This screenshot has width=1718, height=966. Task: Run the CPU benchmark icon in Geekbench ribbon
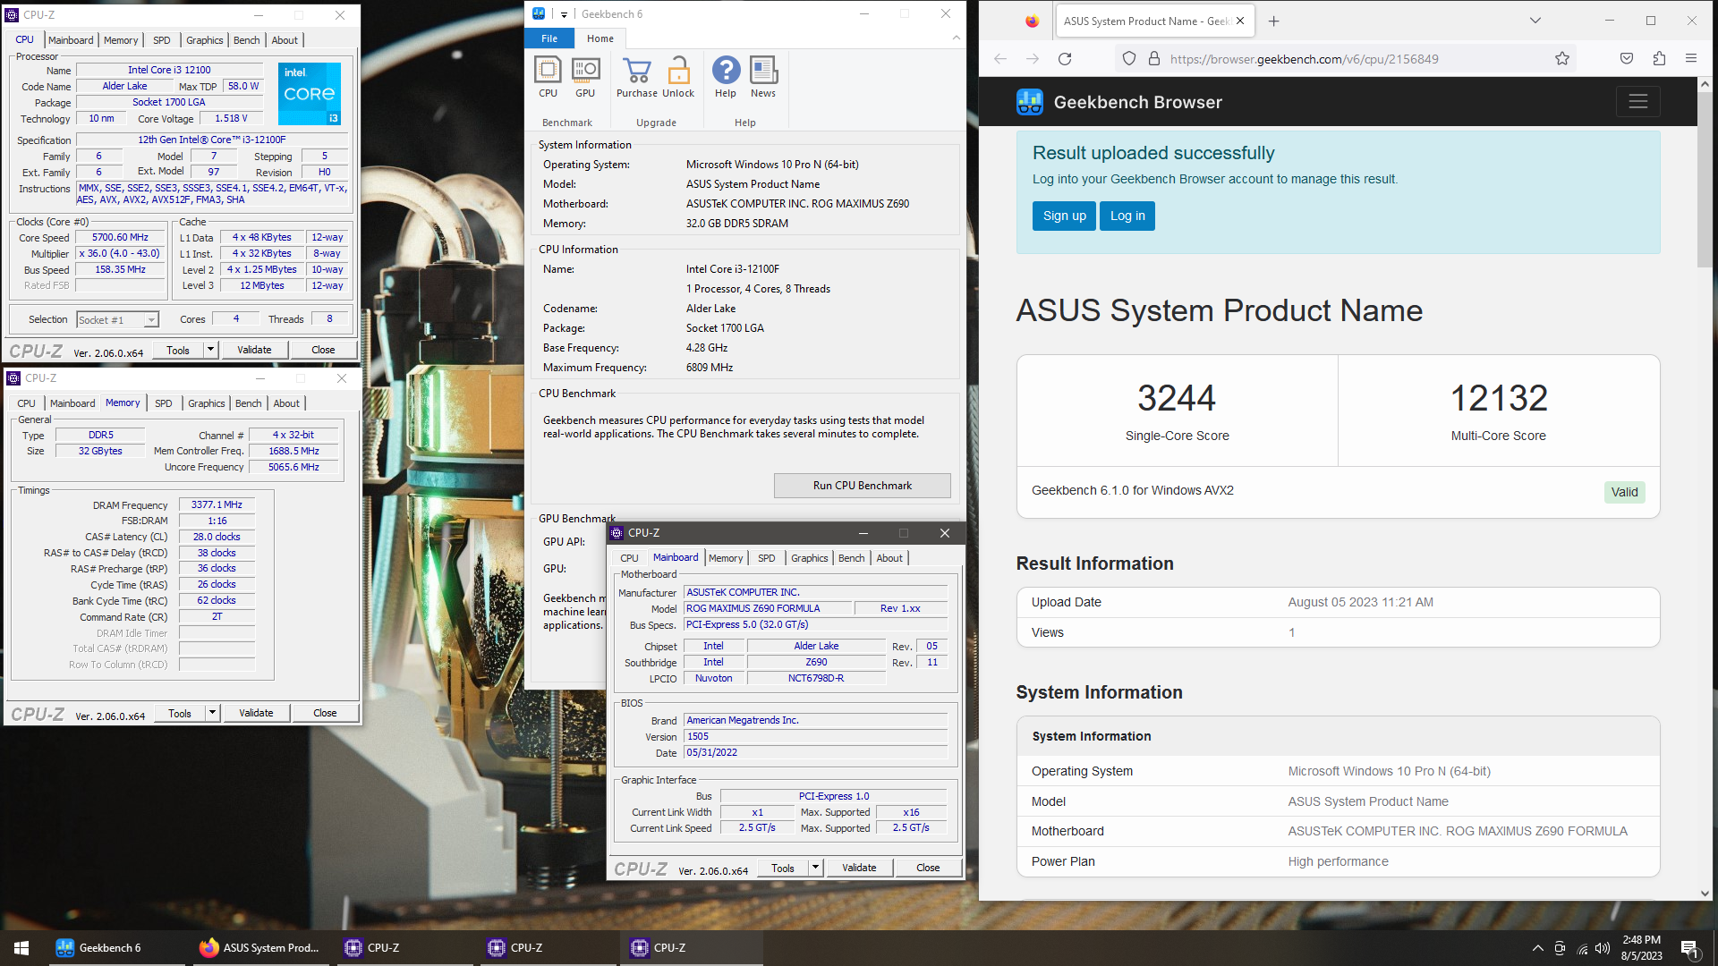click(x=548, y=77)
